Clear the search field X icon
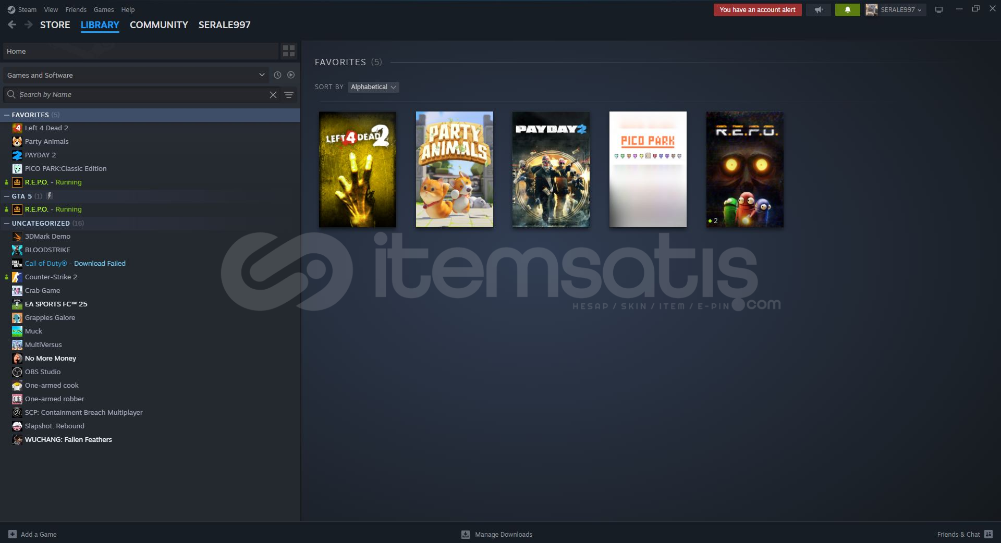 click(x=273, y=95)
